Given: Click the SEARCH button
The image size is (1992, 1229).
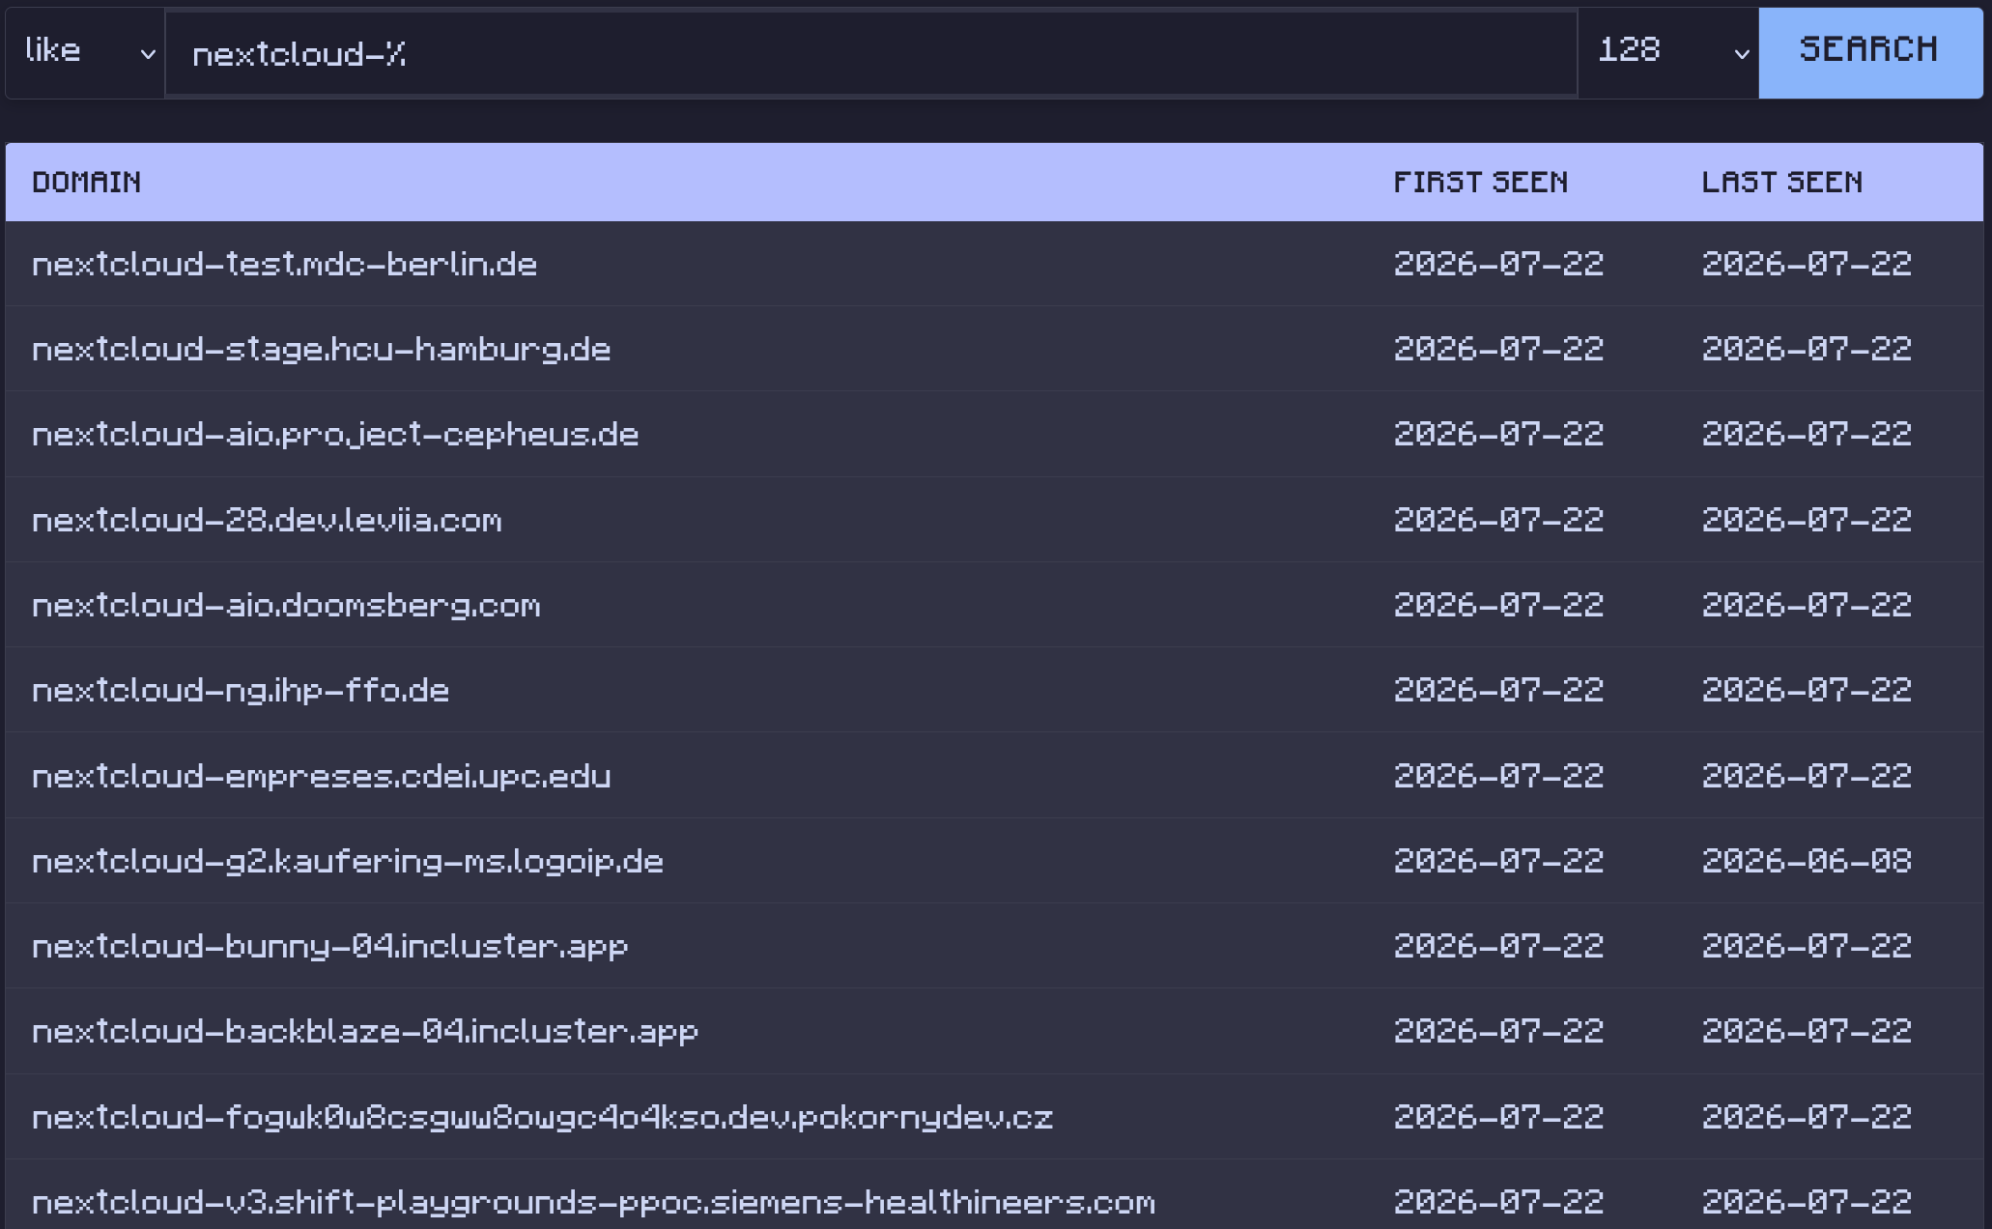Looking at the screenshot, I should click(1870, 53).
